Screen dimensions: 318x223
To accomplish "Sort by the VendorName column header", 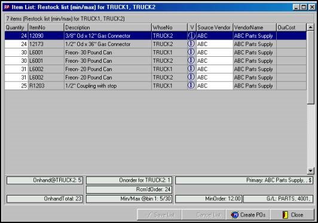I will 255,28.
